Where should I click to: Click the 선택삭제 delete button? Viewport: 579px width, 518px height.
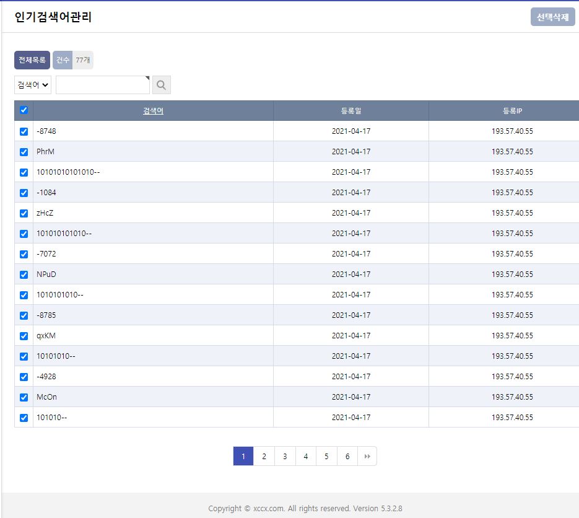point(552,17)
